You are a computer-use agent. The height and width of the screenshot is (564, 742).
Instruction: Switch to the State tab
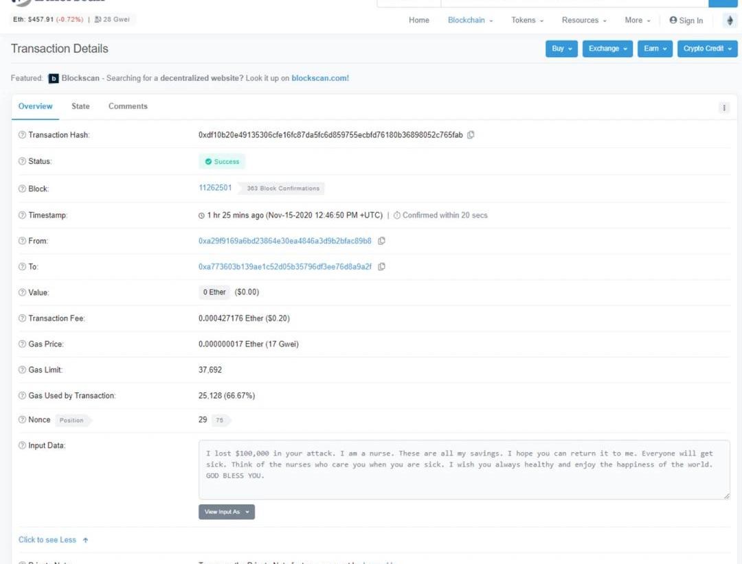click(x=80, y=106)
